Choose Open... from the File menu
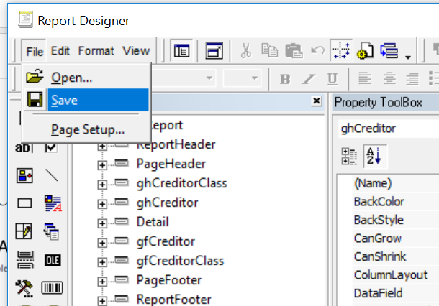This screenshot has width=439, height=306. tap(72, 77)
